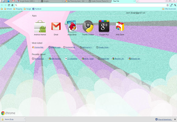Open the Android Market app
This screenshot has height=122, width=177.
(x=40, y=28)
